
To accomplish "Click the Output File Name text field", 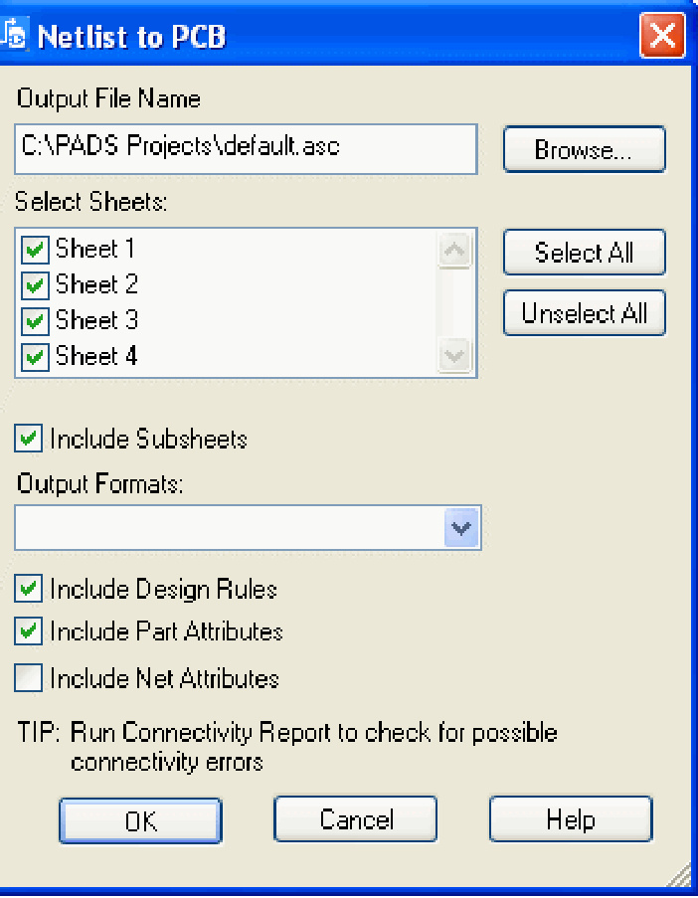I will [246, 148].
